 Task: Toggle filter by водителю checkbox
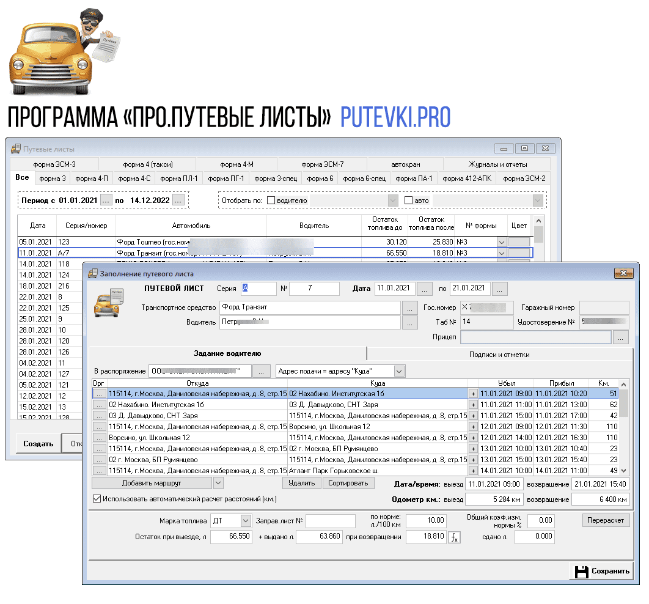[x=271, y=201]
